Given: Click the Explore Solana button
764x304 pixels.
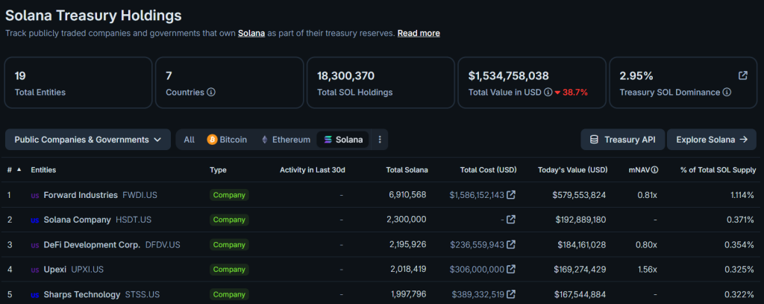Looking at the screenshot, I should [711, 140].
